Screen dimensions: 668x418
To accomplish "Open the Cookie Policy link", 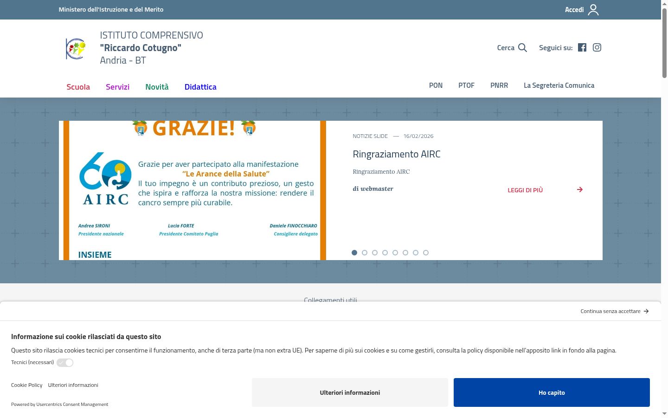I will click(x=27, y=385).
